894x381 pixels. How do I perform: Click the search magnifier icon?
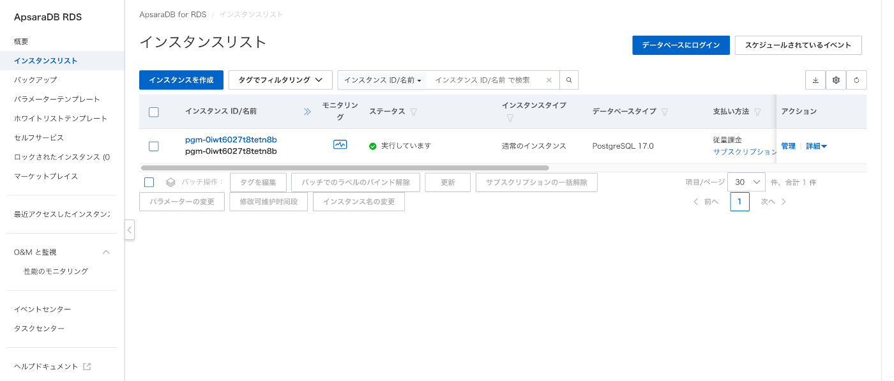click(x=569, y=80)
